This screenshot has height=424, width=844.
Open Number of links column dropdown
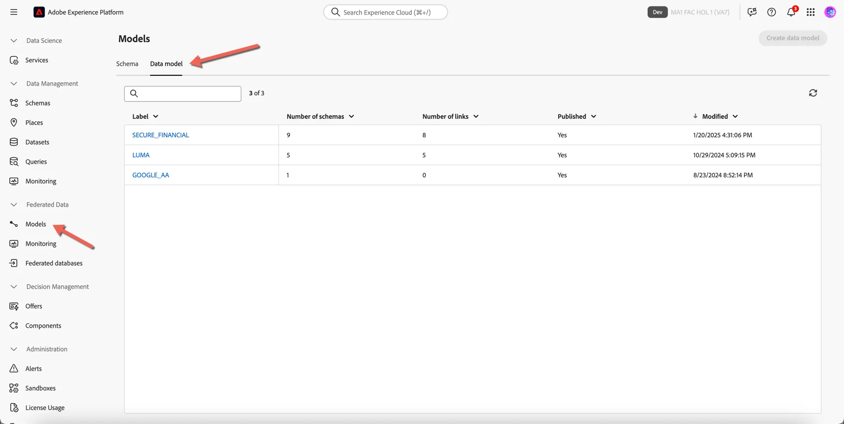(x=476, y=116)
